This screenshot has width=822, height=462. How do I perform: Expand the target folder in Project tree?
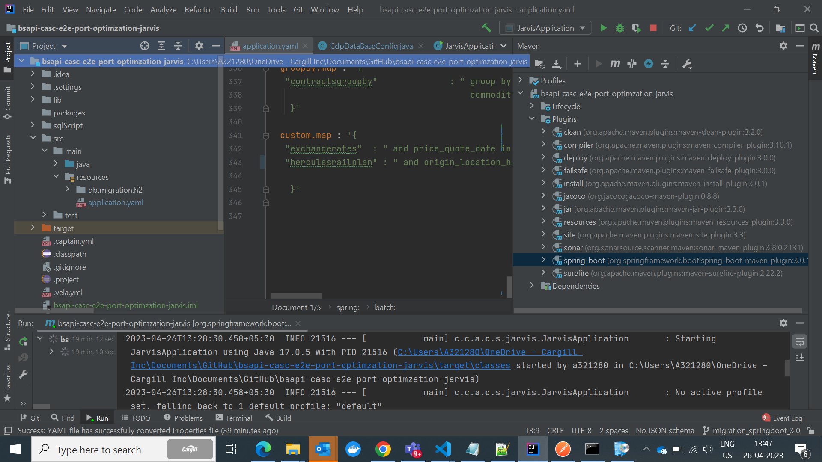(x=33, y=228)
